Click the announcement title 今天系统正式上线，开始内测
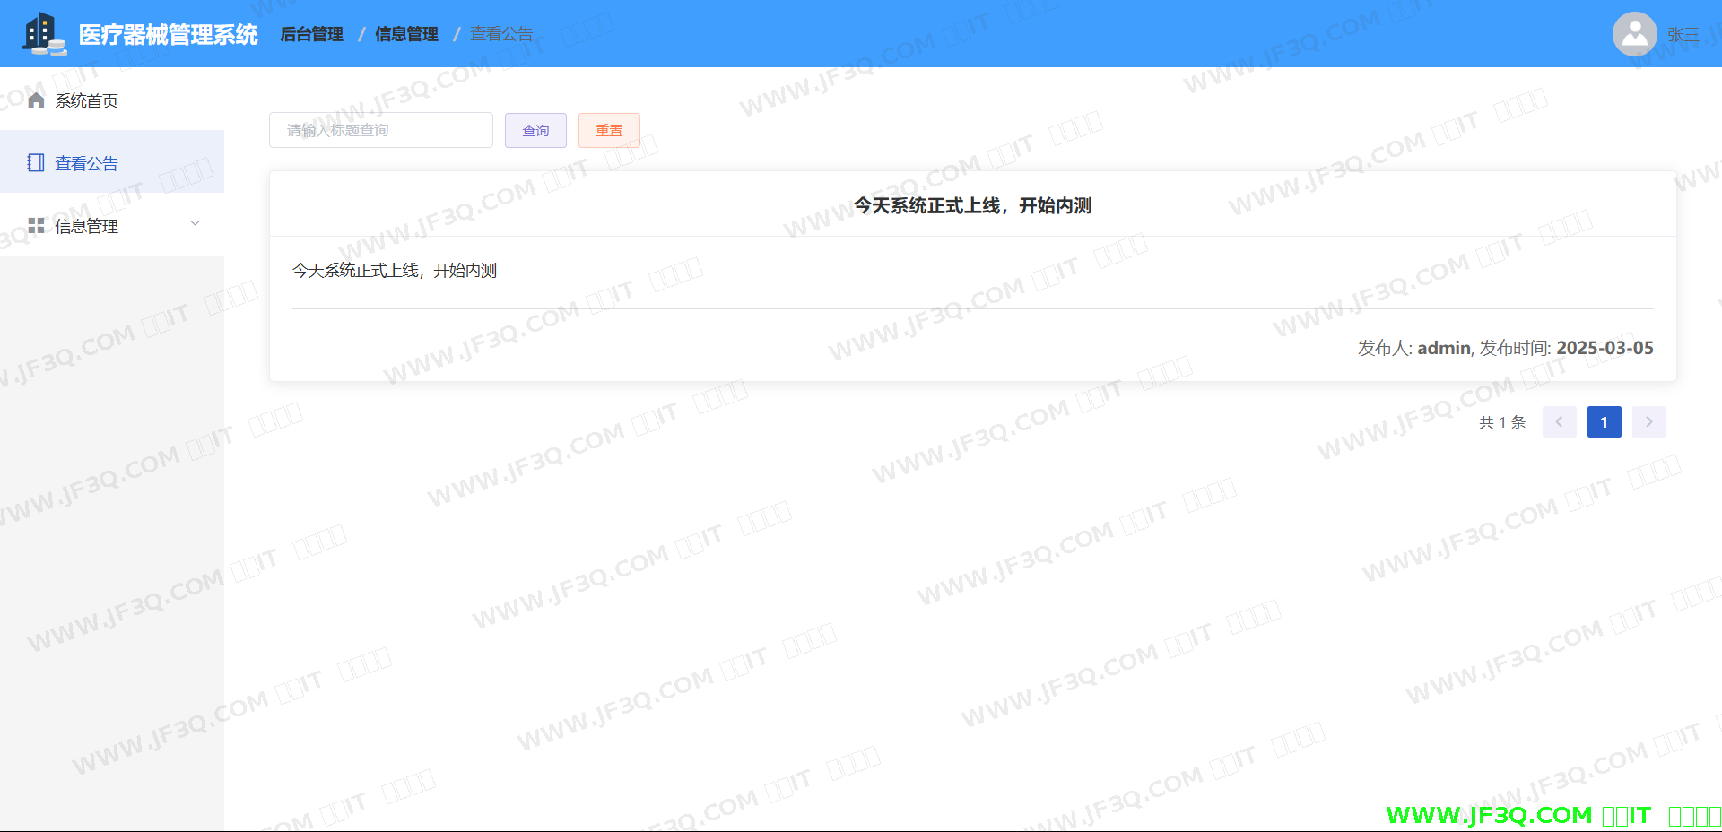This screenshot has height=832, width=1722. point(972,205)
